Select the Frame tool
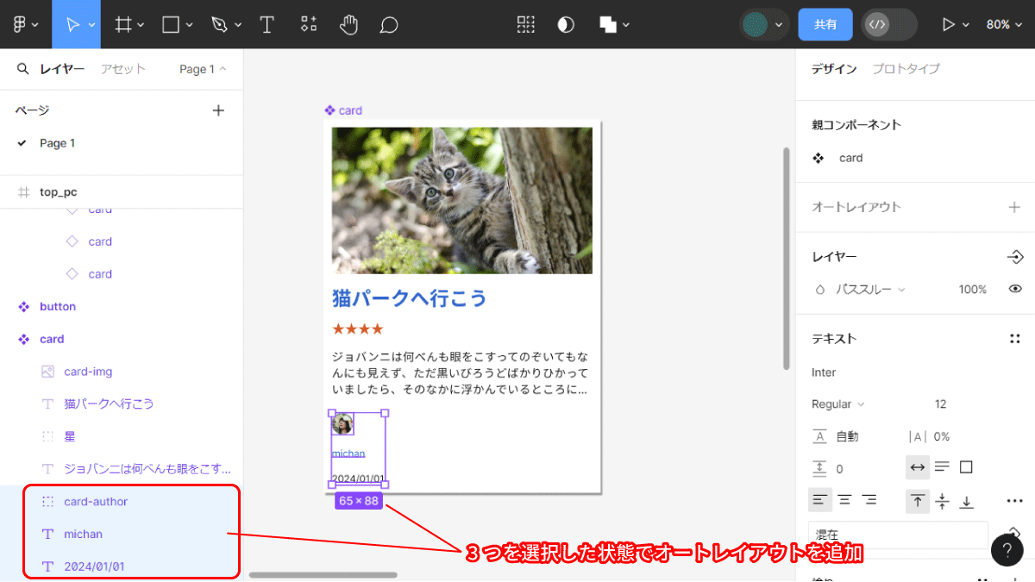The height and width of the screenshot is (582, 1035). [x=123, y=25]
